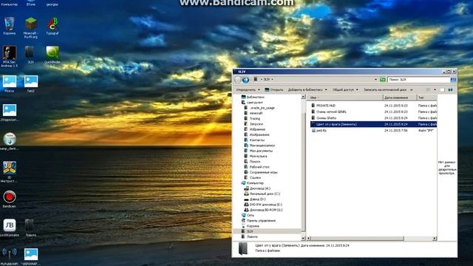
Task: Open the Общий доступ dropdown
Action: click(345, 90)
